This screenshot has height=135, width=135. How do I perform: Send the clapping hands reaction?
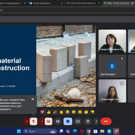[61, 112]
